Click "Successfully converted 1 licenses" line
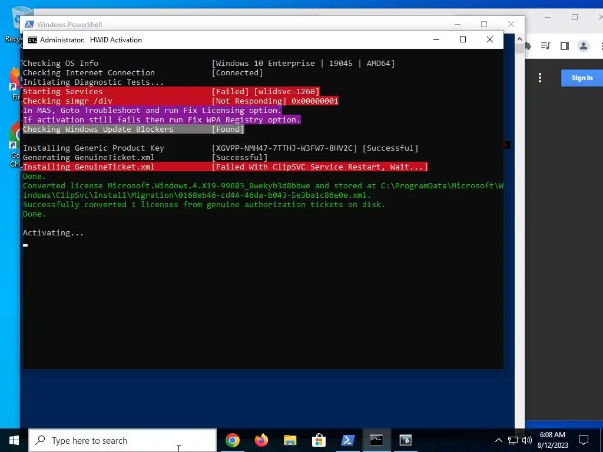Screen dimensions: 603x452 pyautogui.click(x=204, y=204)
